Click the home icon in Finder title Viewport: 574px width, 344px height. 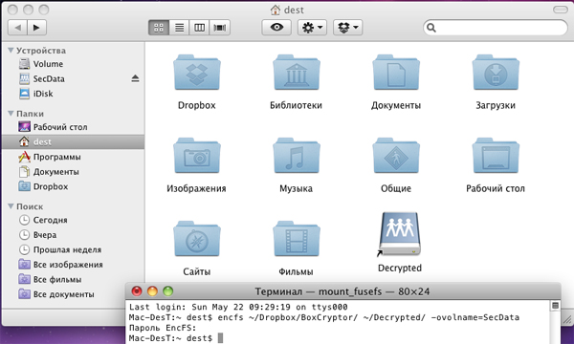pyautogui.click(x=276, y=10)
